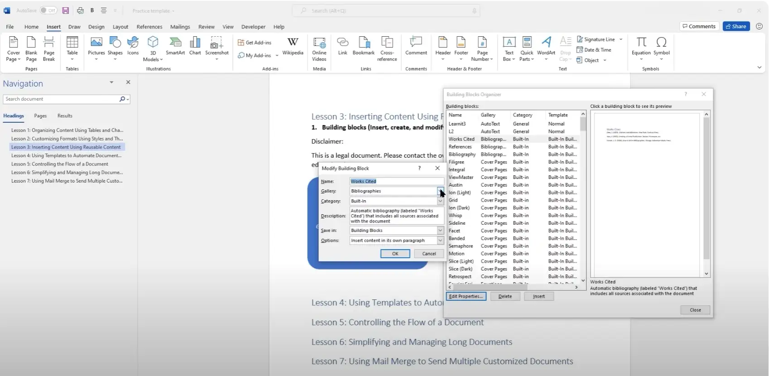Open the Options dropdown for content insertion
The width and height of the screenshot is (769, 376).
440,241
